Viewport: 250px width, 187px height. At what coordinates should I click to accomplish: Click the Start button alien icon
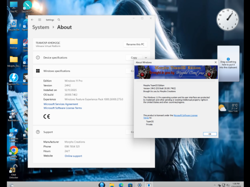click(x=101, y=184)
